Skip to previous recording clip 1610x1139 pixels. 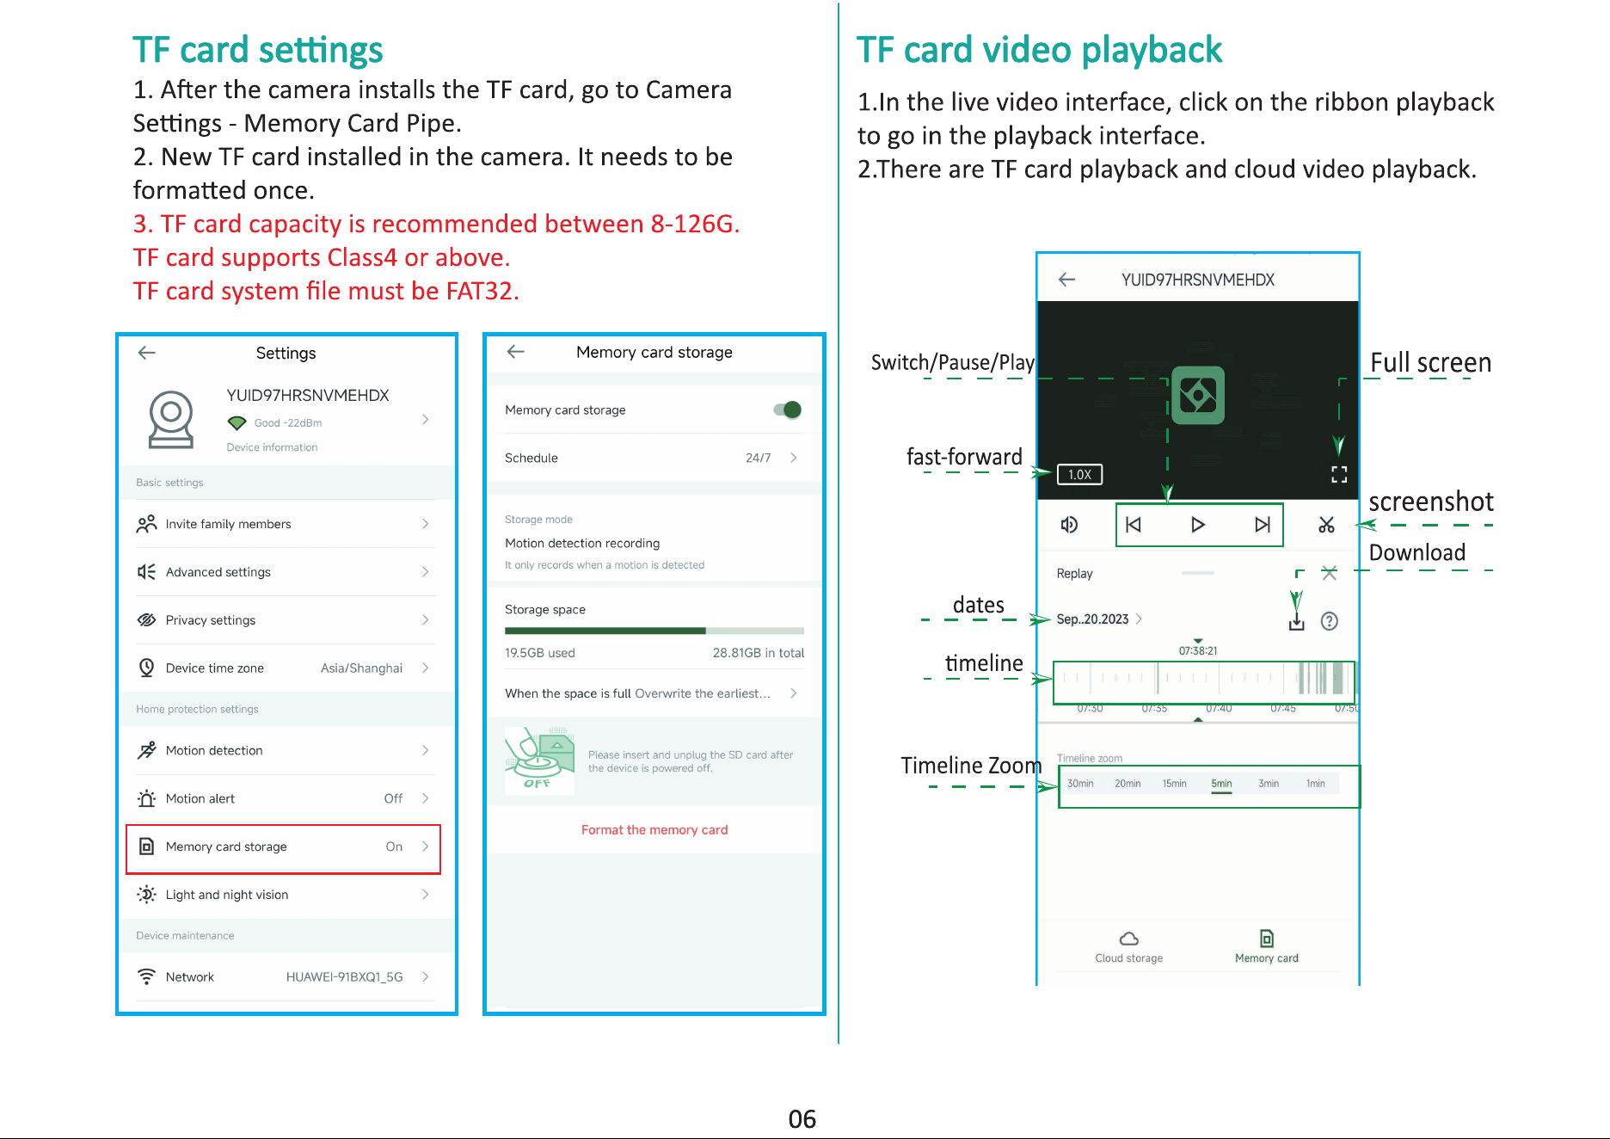[1134, 525]
